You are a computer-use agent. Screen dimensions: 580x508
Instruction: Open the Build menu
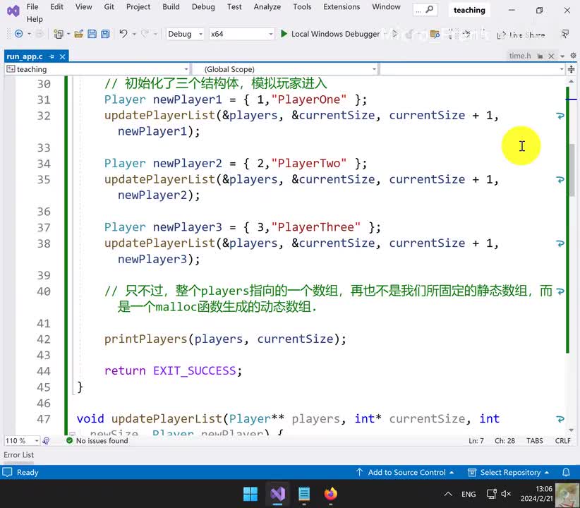pos(171,6)
